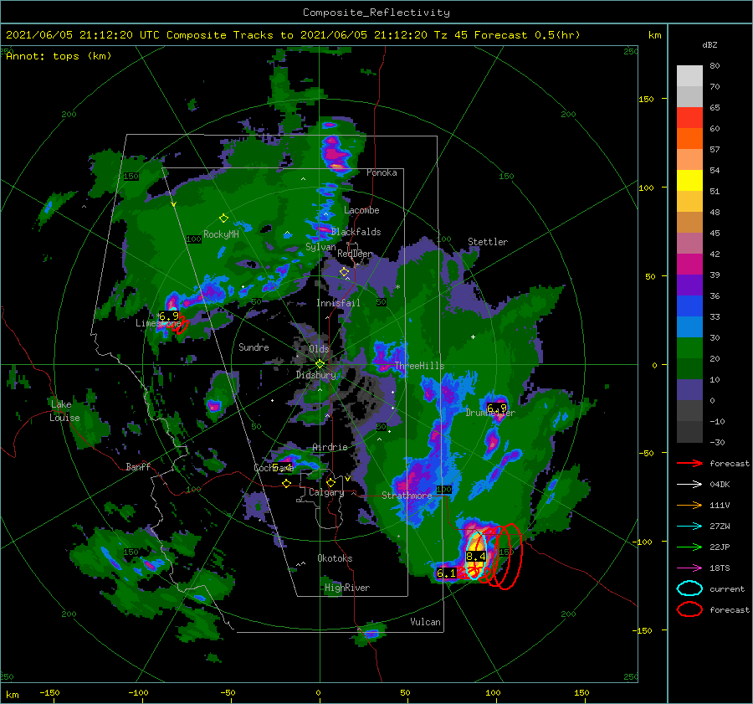Select the storm top label 8.4
The width and height of the screenshot is (753, 704).
click(476, 557)
